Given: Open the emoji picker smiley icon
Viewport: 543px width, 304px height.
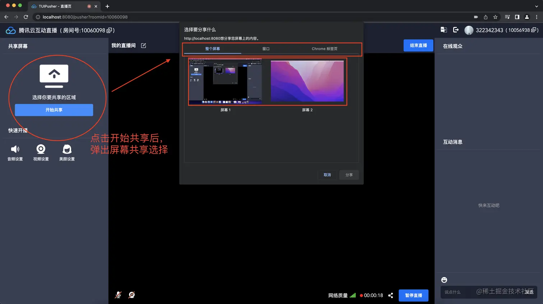Looking at the screenshot, I should tap(444, 280).
